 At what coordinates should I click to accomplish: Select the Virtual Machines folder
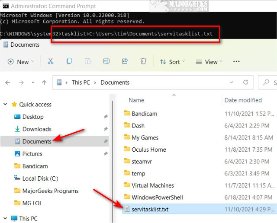[153, 185]
